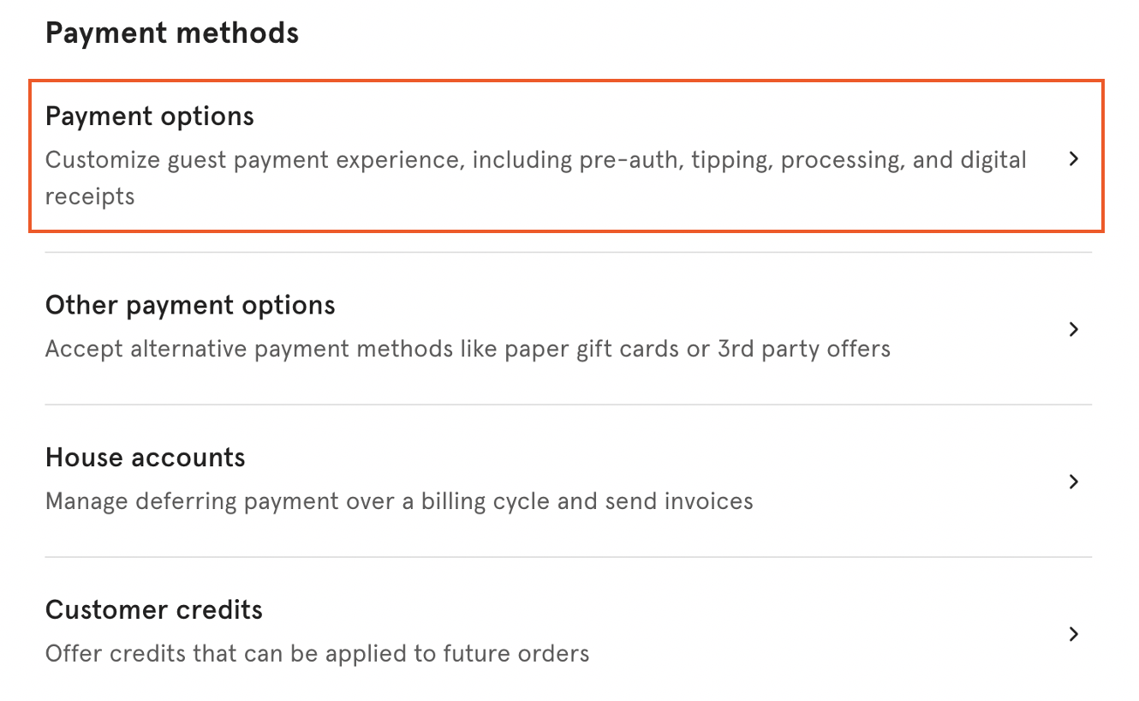
Task: Navigate into Payment options
Action: click(150, 116)
